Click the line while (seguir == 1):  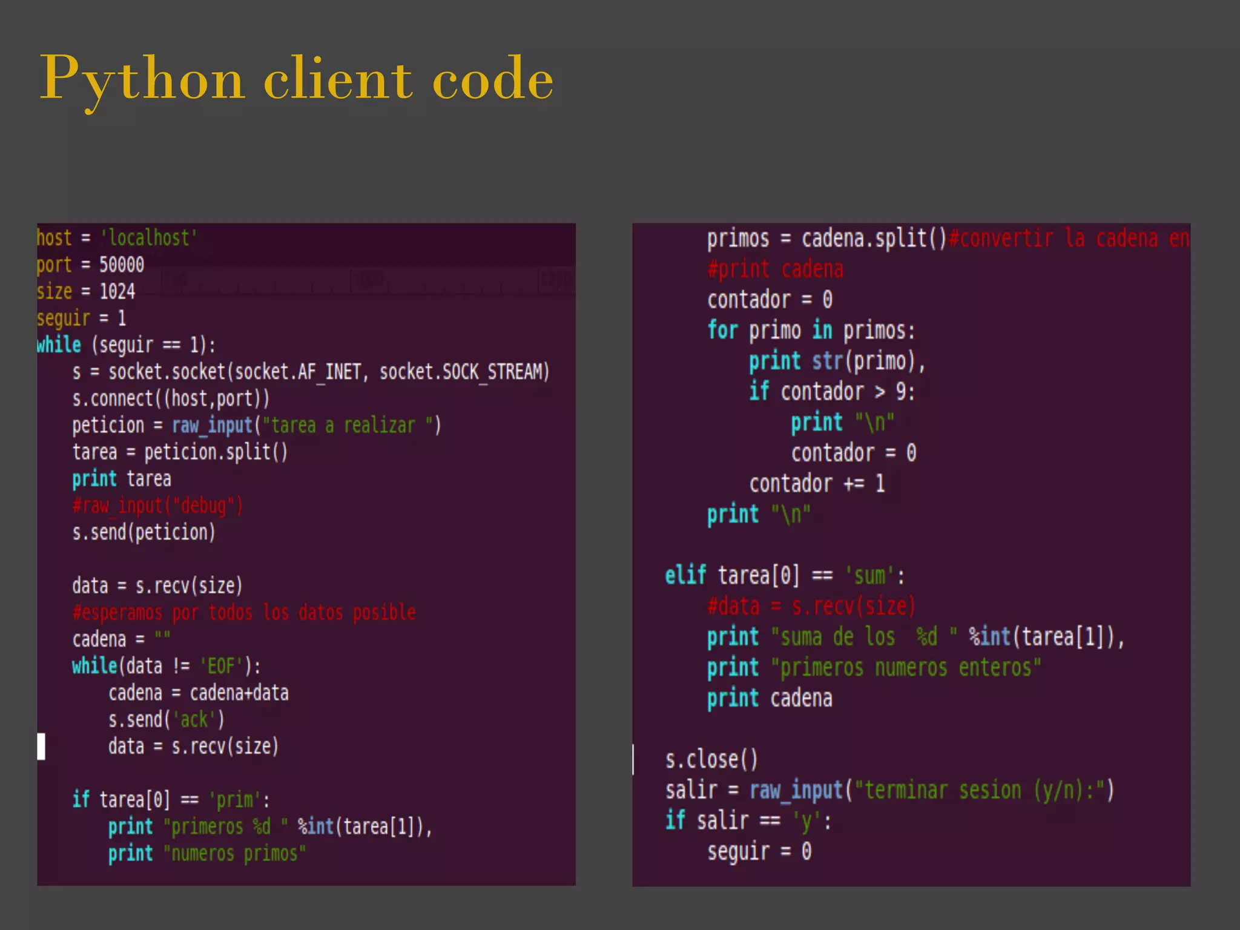pyautogui.click(x=126, y=345)
